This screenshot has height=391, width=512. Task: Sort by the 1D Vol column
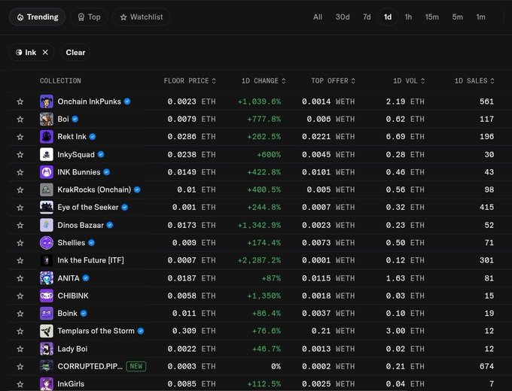(409, 81)
